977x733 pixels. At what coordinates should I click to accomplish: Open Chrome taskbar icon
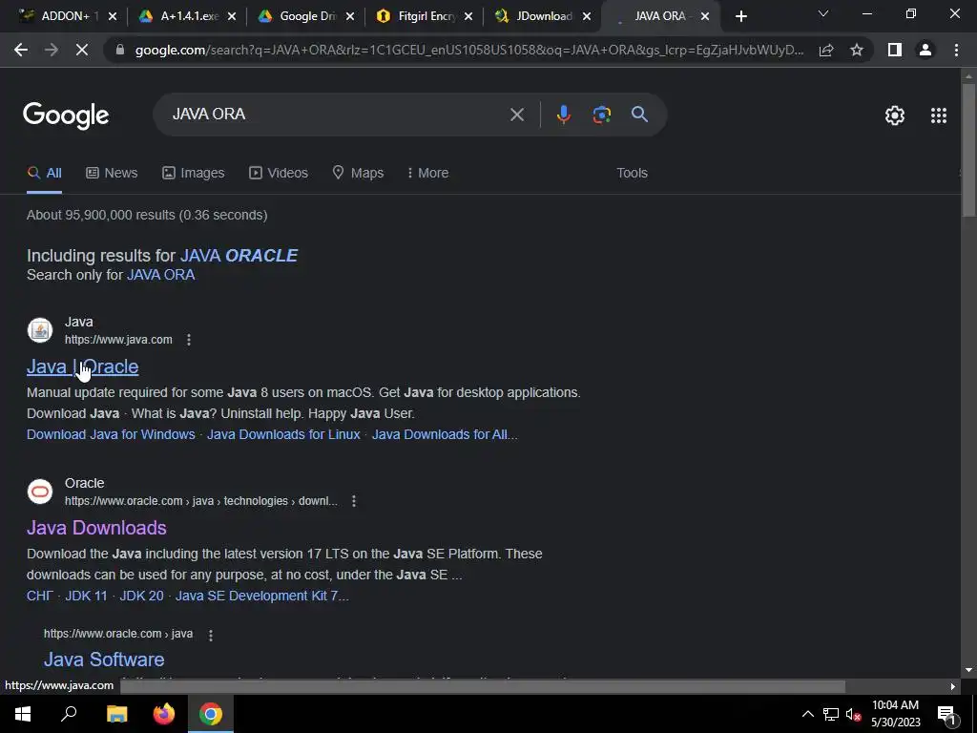tap(211, 714)
